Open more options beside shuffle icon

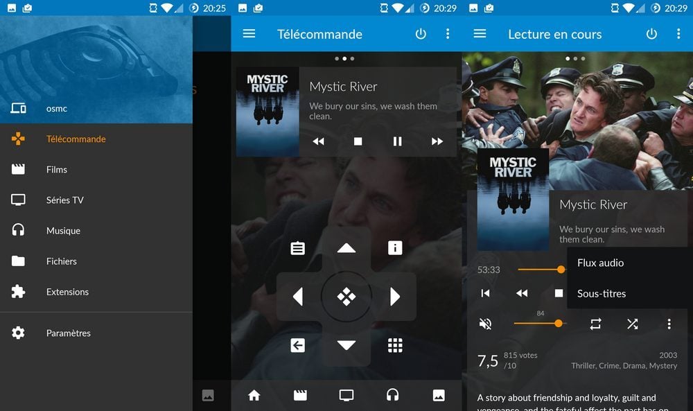(x=669, y=324)
